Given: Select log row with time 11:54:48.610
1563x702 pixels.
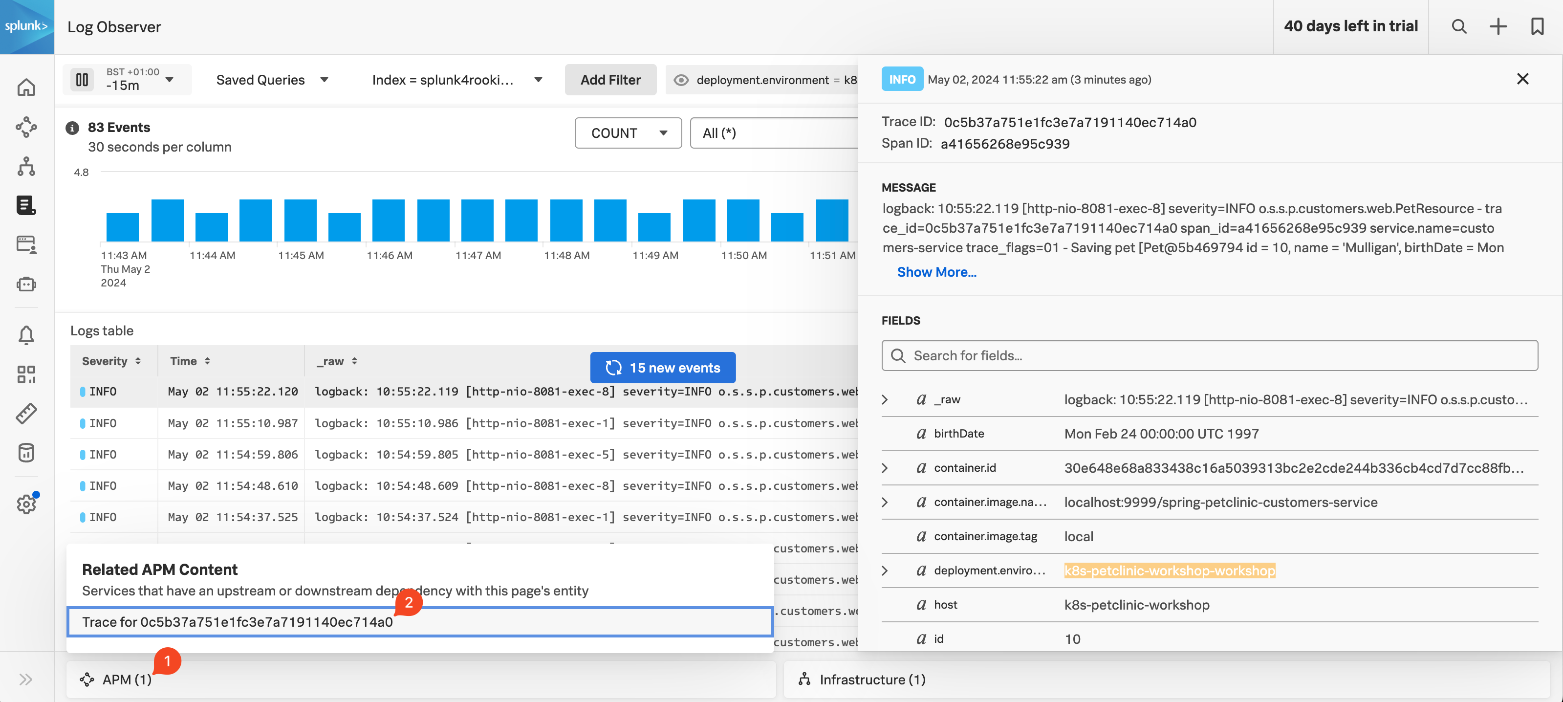Looking at the screenshot, I should [464, 486].
